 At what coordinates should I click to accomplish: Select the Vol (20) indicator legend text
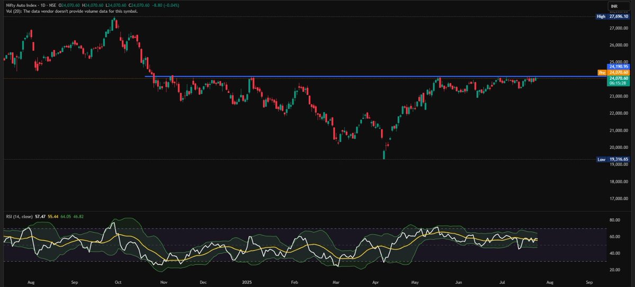(71, 11)
